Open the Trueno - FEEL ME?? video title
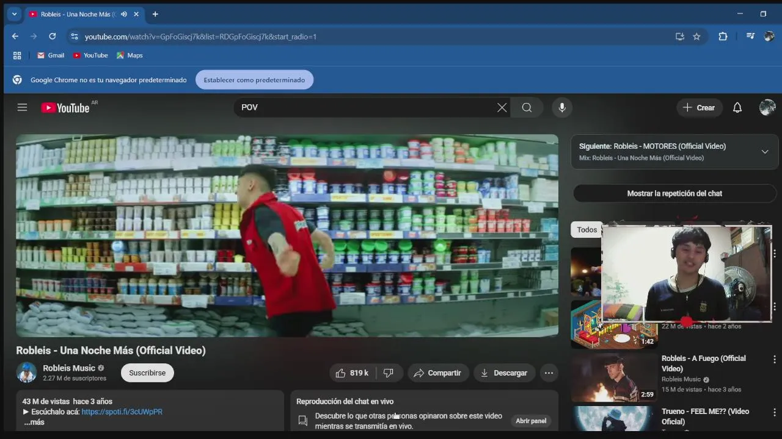Screen dimensions: 782x439 pos(705,416)
